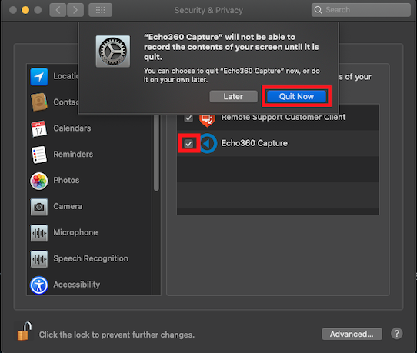The width and height of the screenshot is (417, 353).
Task: Select the Accessibility label
Action: 77,285
